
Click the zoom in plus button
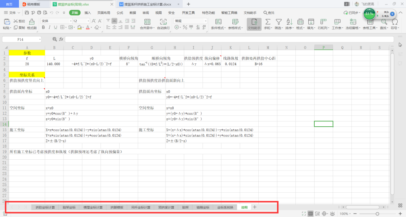pos(400,214)
